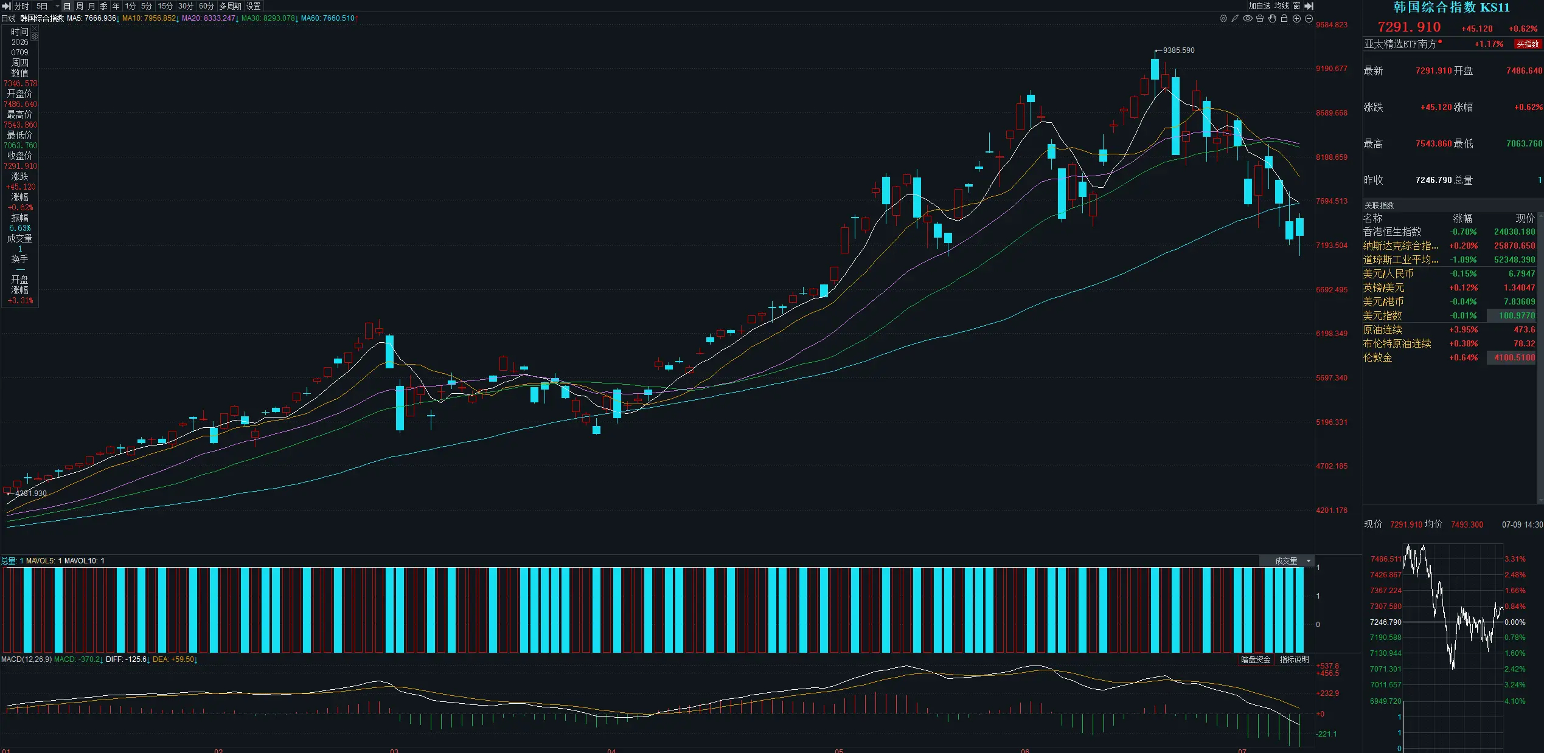This screenshot has width=1544, height=753.
Task: Open the 成交量 indicator dropdown
Action: point(1286,561)
